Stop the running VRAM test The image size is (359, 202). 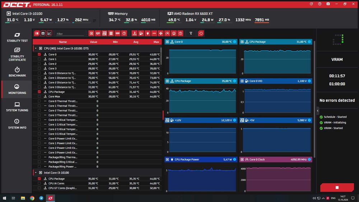[x=337, y=187]
